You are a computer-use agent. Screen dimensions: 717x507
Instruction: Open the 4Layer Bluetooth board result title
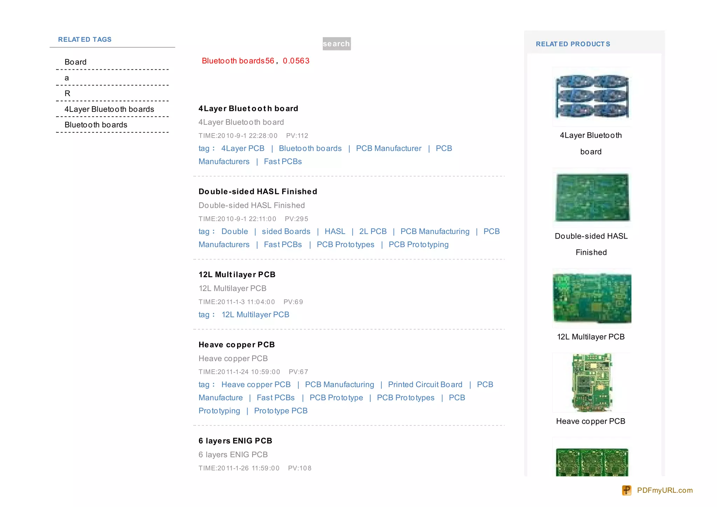tap(248, 109)
